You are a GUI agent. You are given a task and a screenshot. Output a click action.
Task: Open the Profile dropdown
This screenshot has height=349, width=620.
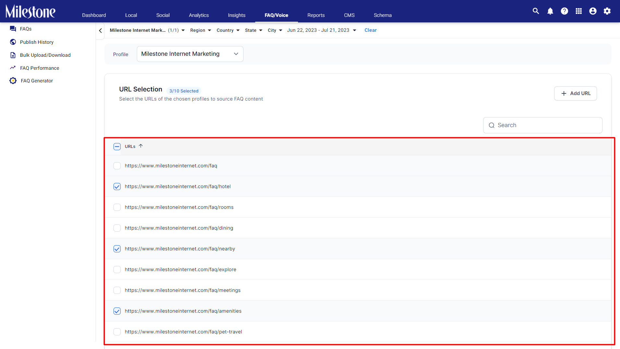pos(190,54)
